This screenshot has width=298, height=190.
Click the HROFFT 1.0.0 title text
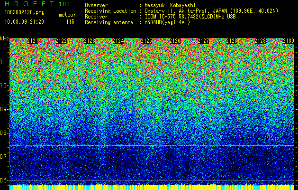coord(37,4)
